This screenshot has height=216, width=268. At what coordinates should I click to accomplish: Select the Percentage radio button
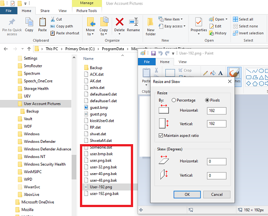[x=174, y=100]
